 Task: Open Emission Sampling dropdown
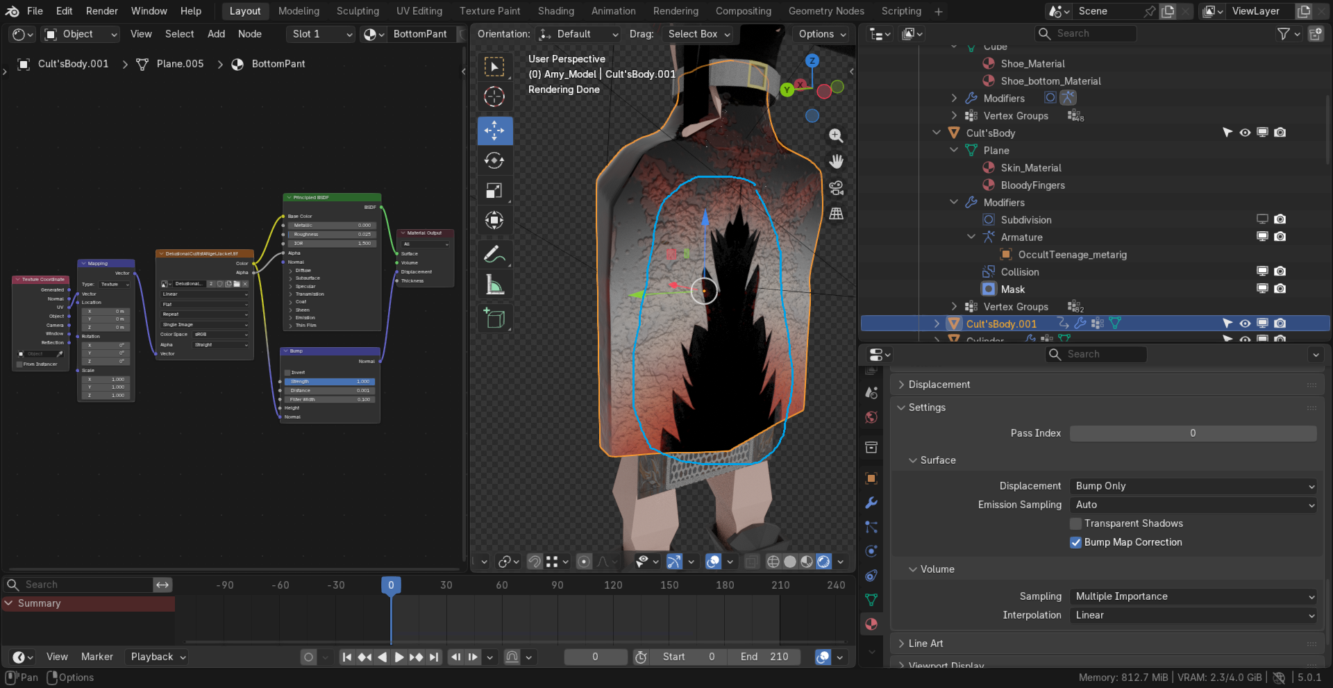1193,505
